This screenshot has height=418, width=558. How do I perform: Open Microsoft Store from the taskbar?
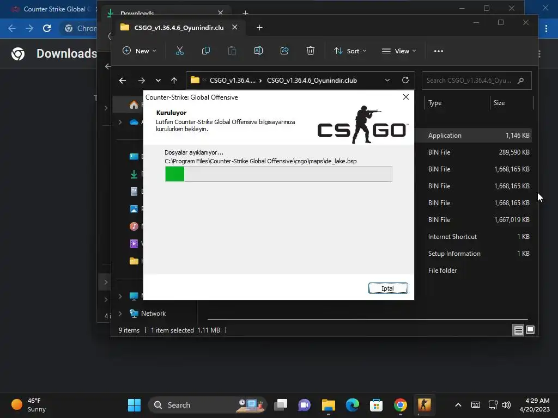(376, 405)
